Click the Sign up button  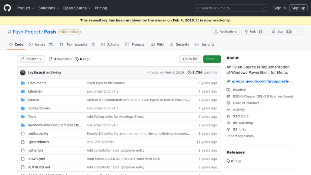(x=298, y=8)
